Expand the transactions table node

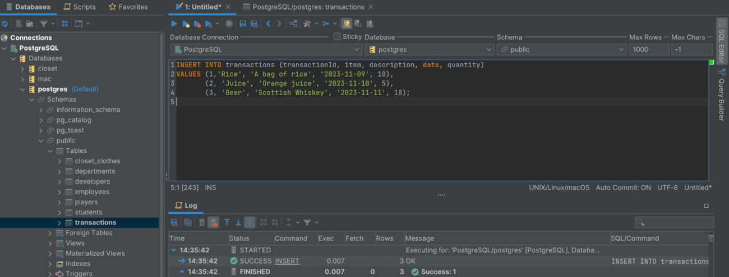[x=59, y=223]
